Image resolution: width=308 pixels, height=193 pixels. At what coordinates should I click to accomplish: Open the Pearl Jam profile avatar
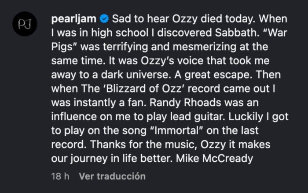point(24,26)
